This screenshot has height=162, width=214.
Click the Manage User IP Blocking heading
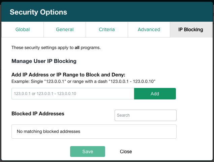click(44, 61)
